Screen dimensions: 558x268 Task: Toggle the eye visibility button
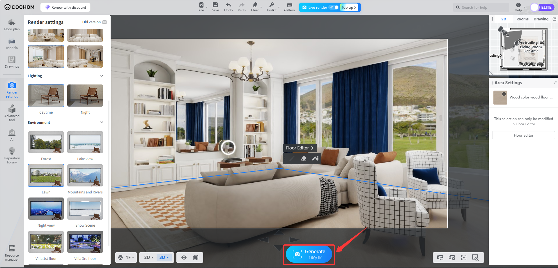click(184, 258)
